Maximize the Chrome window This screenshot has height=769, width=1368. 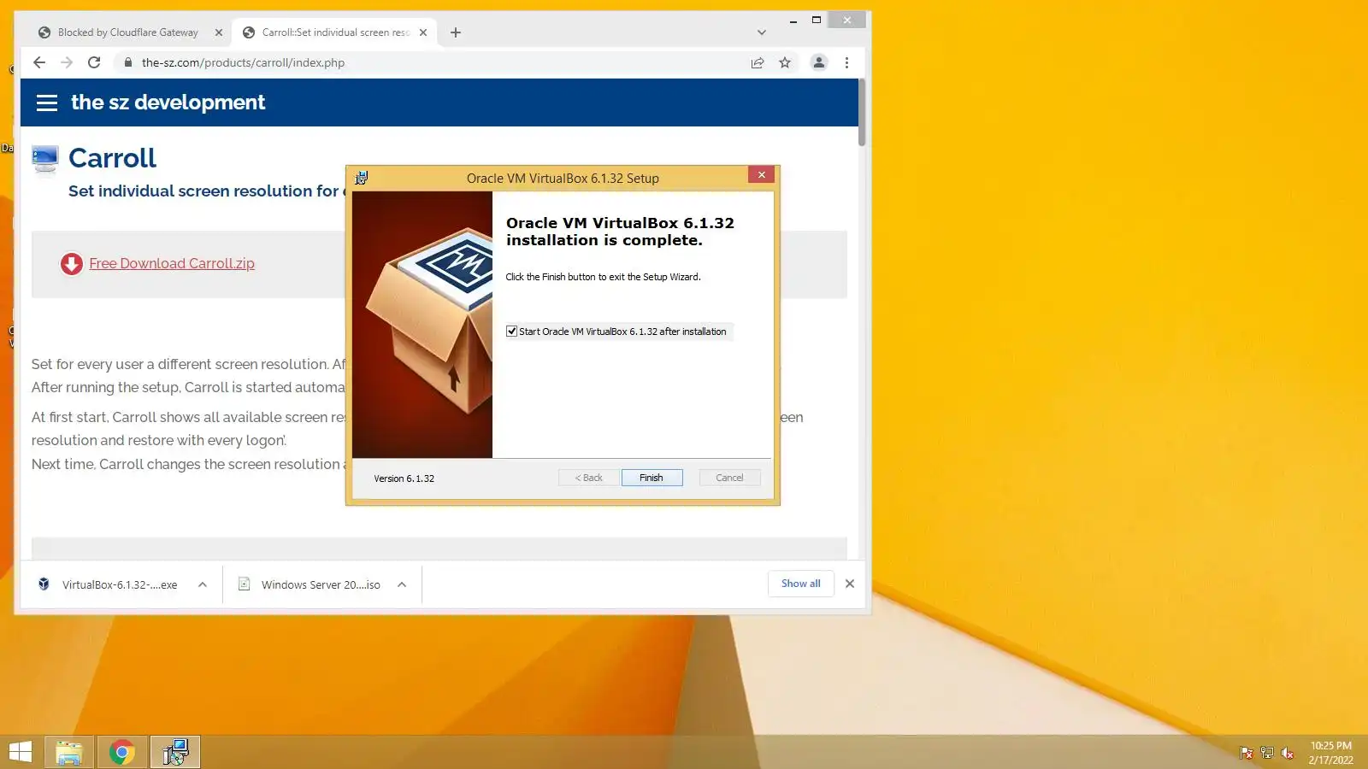(817, 21)
